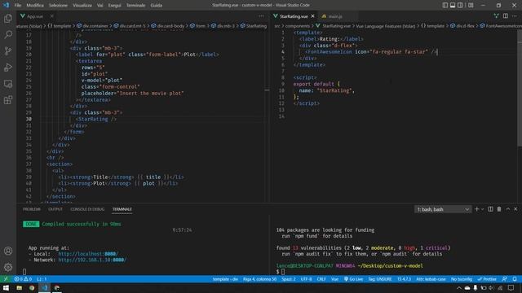This screenshot has height=293, width=522.
Task: Close the terminal panel
Action: pyautogui.click(x=515, y=209)
